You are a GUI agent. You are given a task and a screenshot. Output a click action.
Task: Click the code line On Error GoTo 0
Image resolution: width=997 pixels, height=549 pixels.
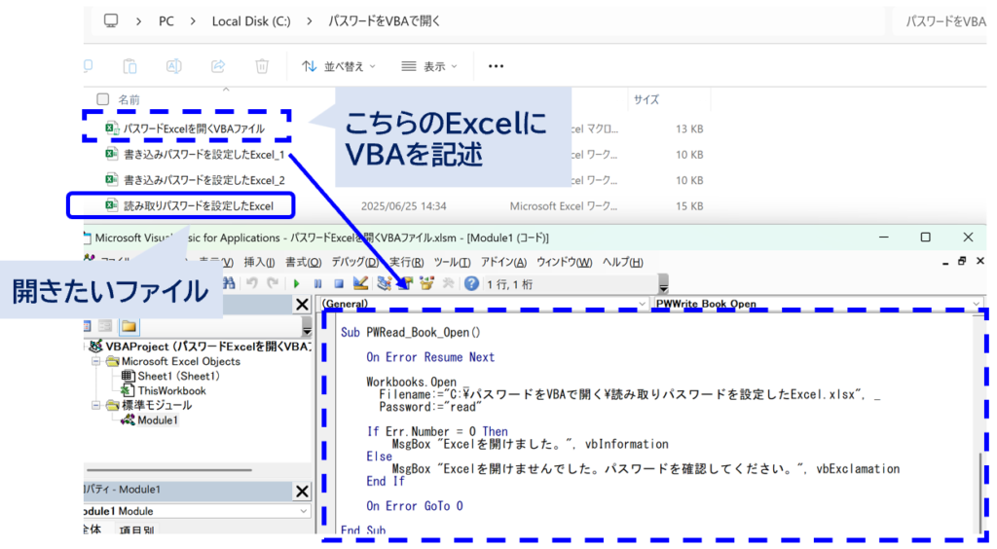pos(415,506)
